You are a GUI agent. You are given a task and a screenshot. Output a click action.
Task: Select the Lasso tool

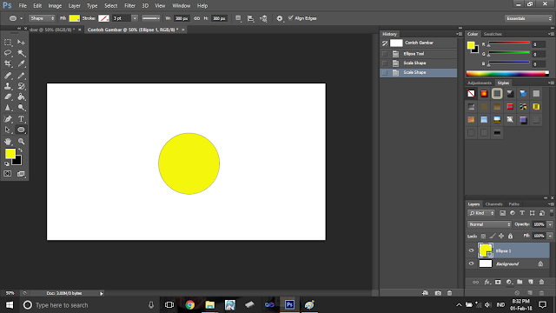point(8,53)
